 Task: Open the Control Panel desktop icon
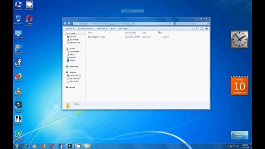coord(18,34)
